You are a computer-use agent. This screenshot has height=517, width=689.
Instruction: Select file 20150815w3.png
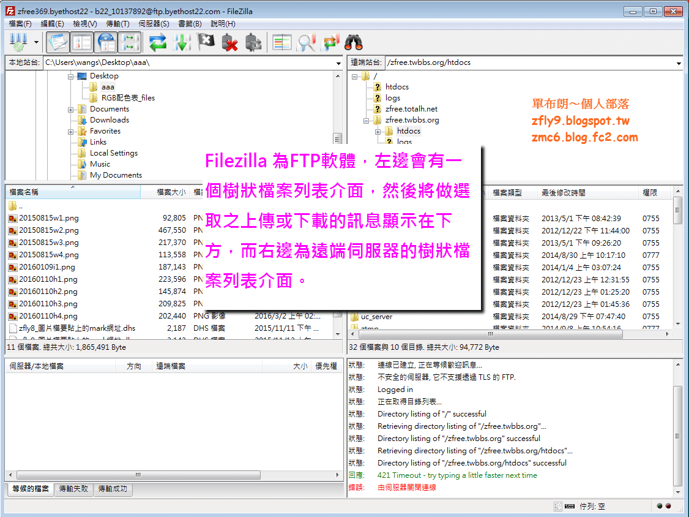(x=49, y=243)
